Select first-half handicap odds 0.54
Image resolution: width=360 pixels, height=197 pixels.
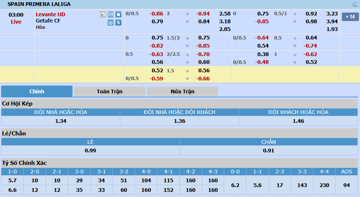click(263, 46)
